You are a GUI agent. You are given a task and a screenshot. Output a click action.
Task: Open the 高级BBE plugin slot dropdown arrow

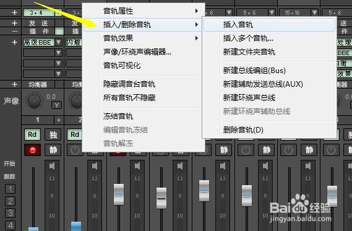(58, 42)
